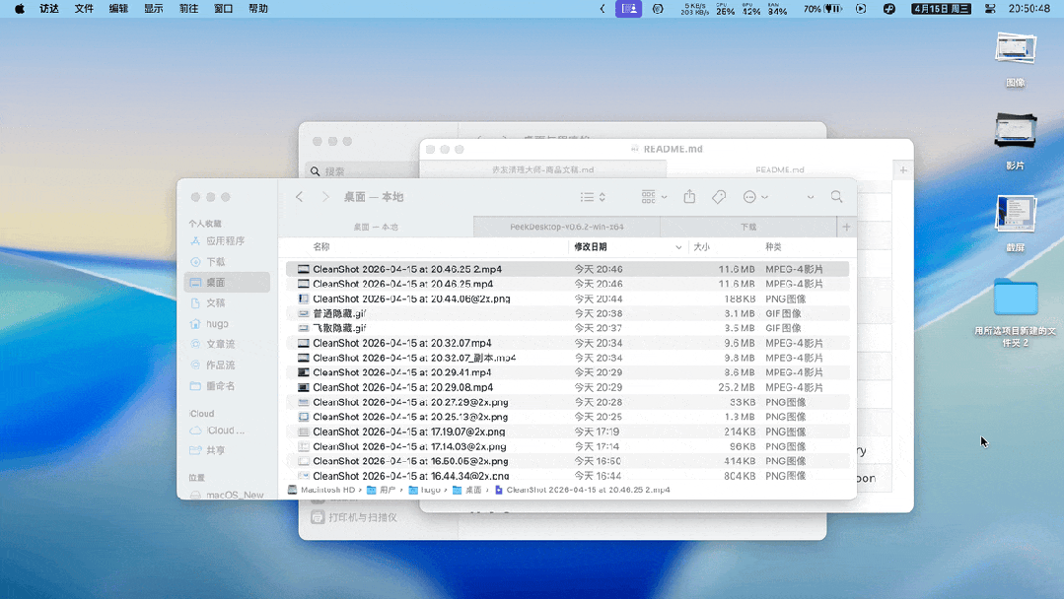1064x599 pixels.
Task: Select CleanShot 2026-04-15 at 20.29.08.mp4
Action: pos(567,387)
